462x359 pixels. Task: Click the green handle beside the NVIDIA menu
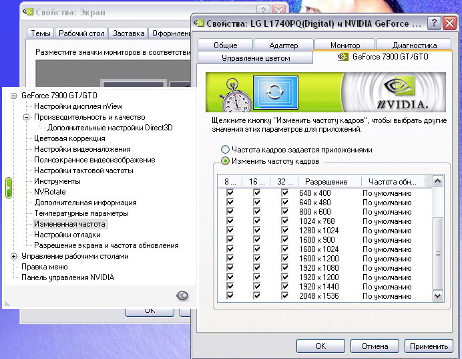pyautogui.click(x=9, y=187)
